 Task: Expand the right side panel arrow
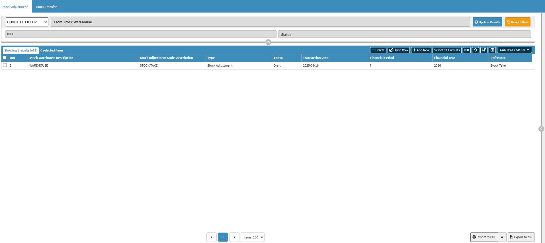coord(541,129)
